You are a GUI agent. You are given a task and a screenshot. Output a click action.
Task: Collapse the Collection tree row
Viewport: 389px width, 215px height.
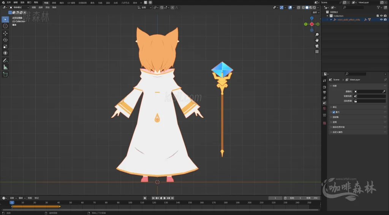(327, 16)
